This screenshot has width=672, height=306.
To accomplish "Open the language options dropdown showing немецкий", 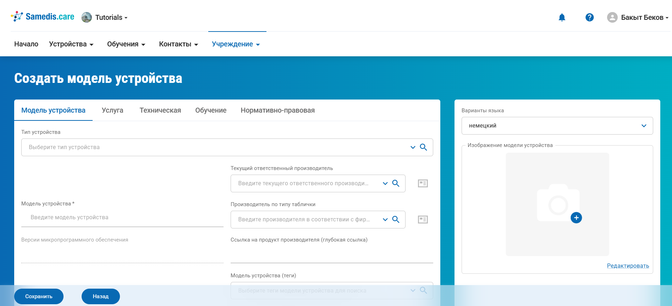I will click(x=557, y=126).
